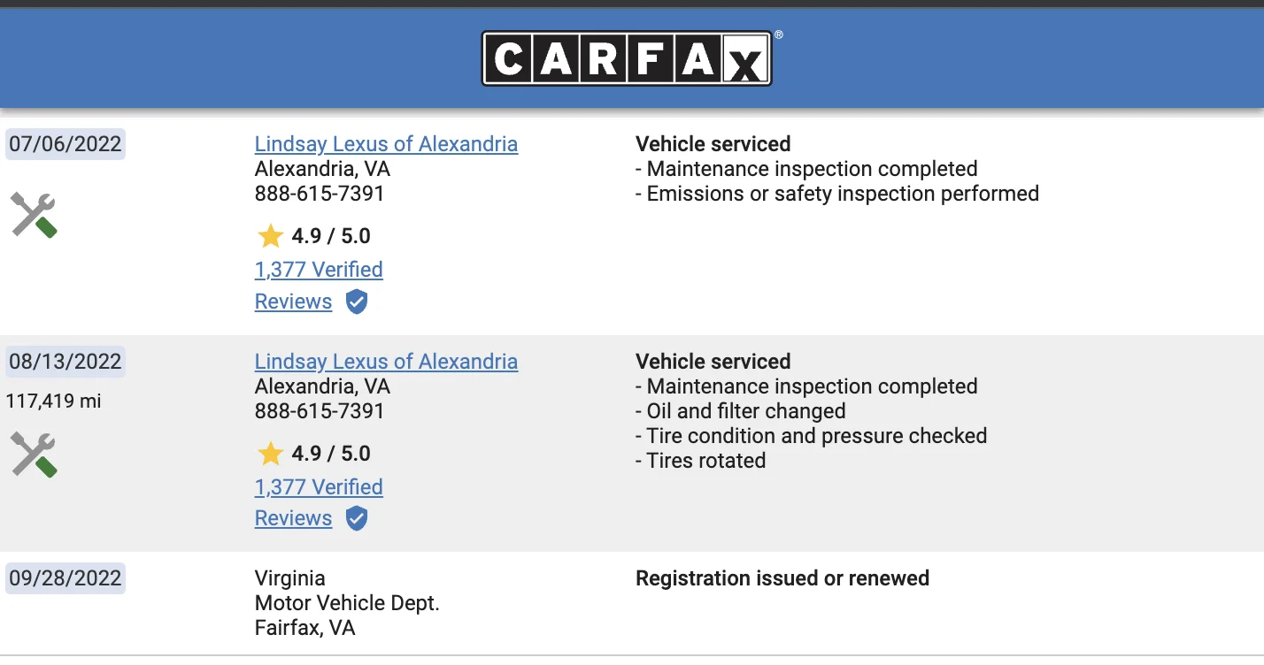
Task: Select the 07/06/2022 date badge
Action: (x=66, y=144)
